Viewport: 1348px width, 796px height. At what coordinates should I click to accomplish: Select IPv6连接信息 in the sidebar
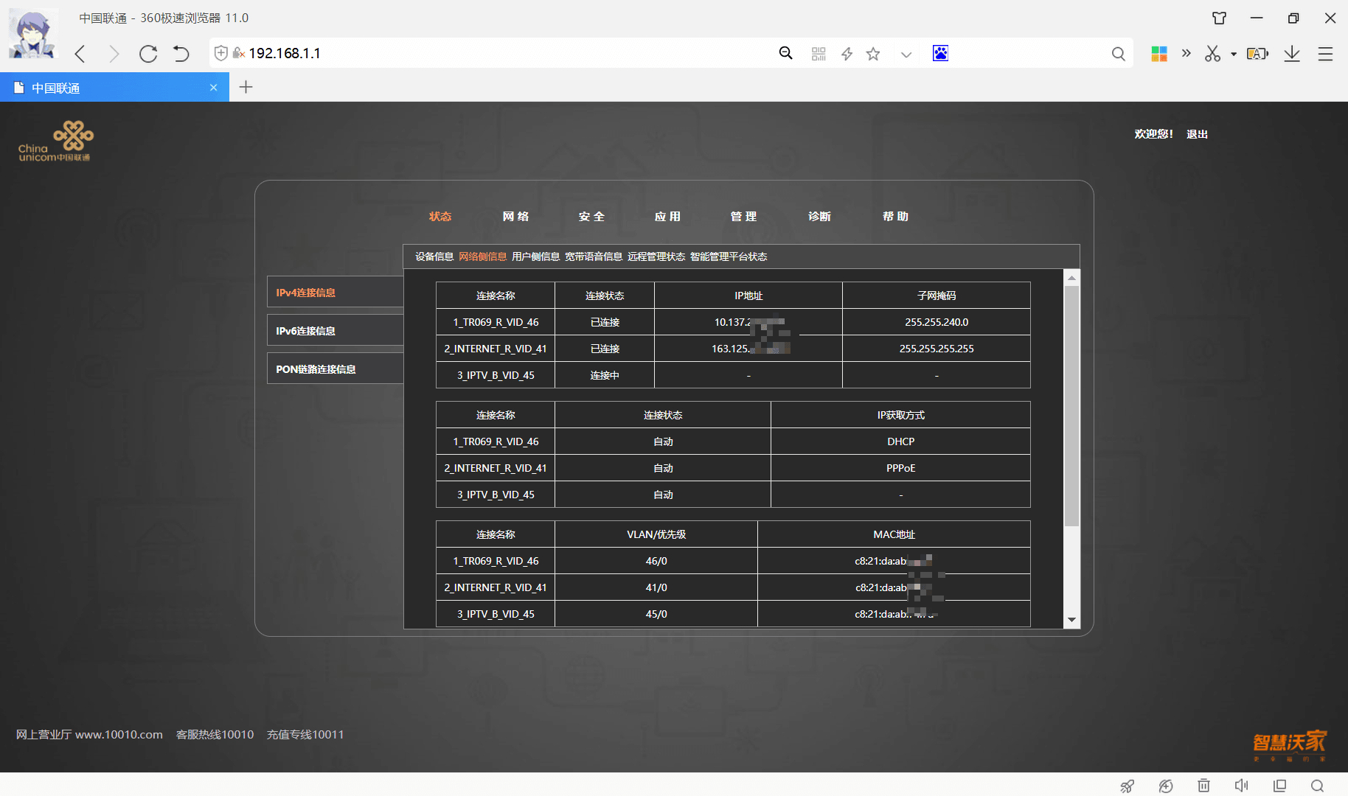(335, 331)
